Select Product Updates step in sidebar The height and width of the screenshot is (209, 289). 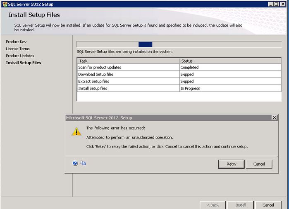(x=20, y=56)
